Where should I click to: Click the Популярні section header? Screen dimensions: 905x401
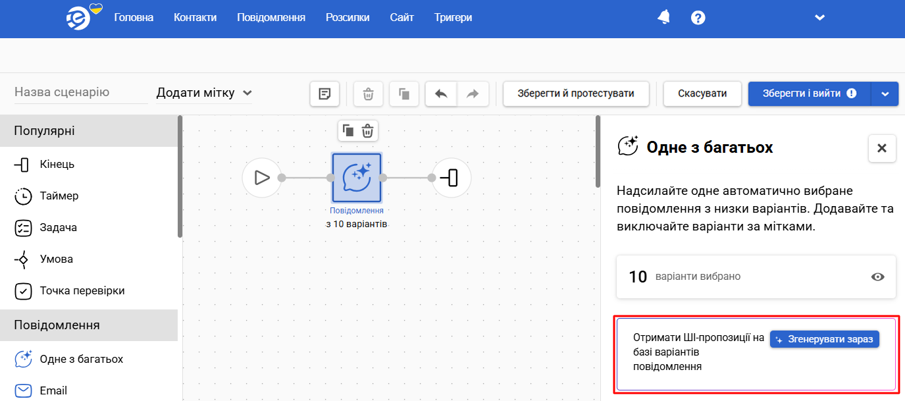tap(89, 130)
